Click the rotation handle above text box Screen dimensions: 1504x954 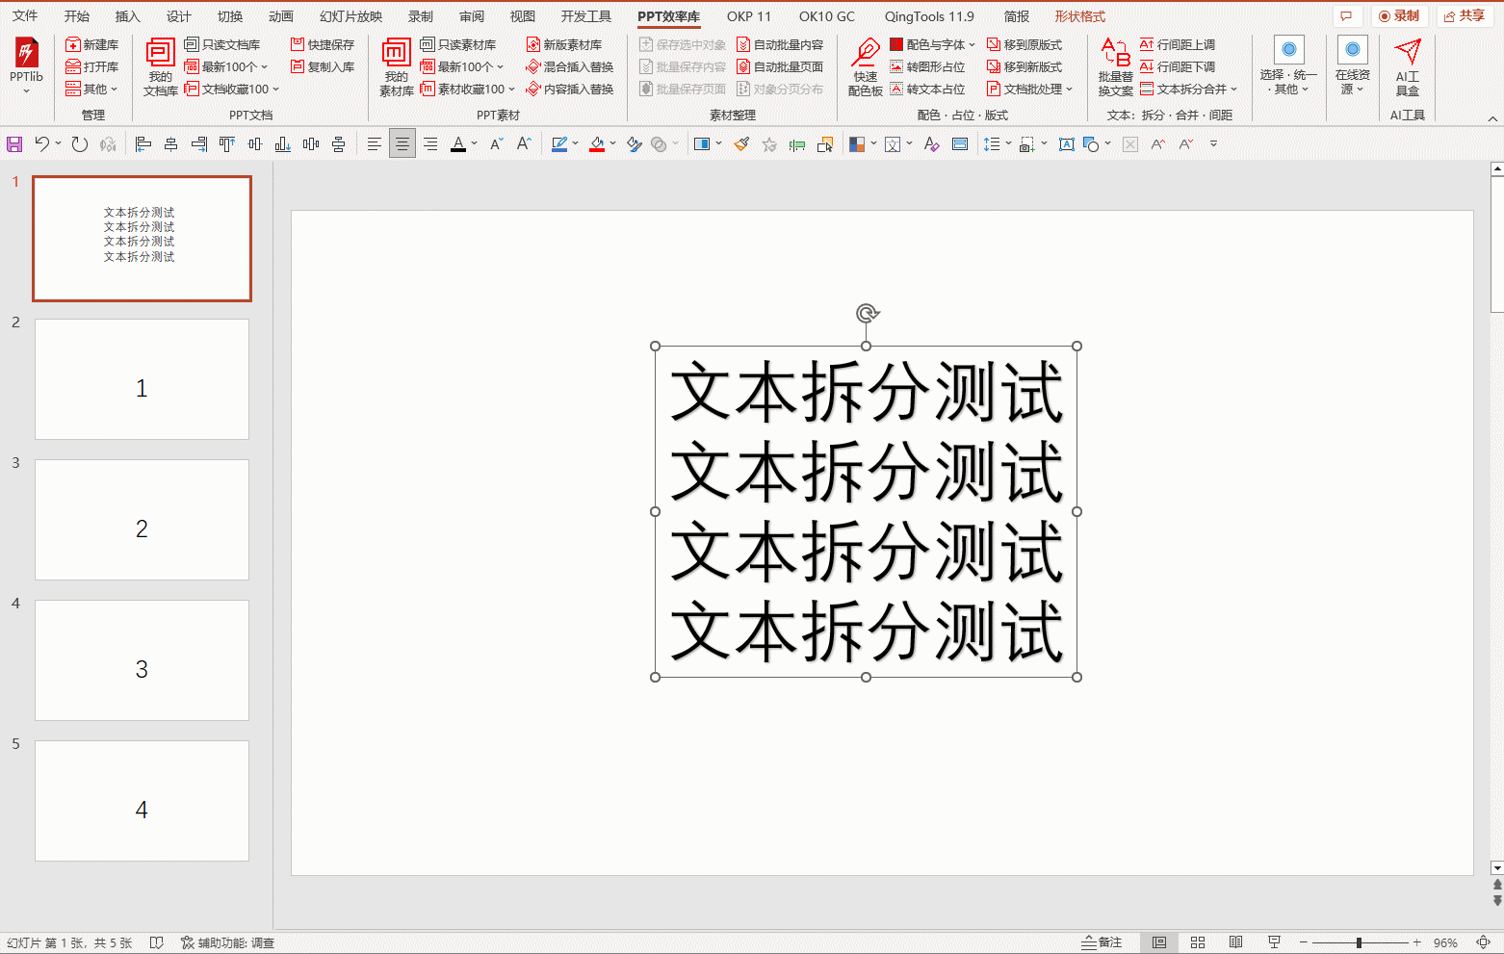coord(867,314)
